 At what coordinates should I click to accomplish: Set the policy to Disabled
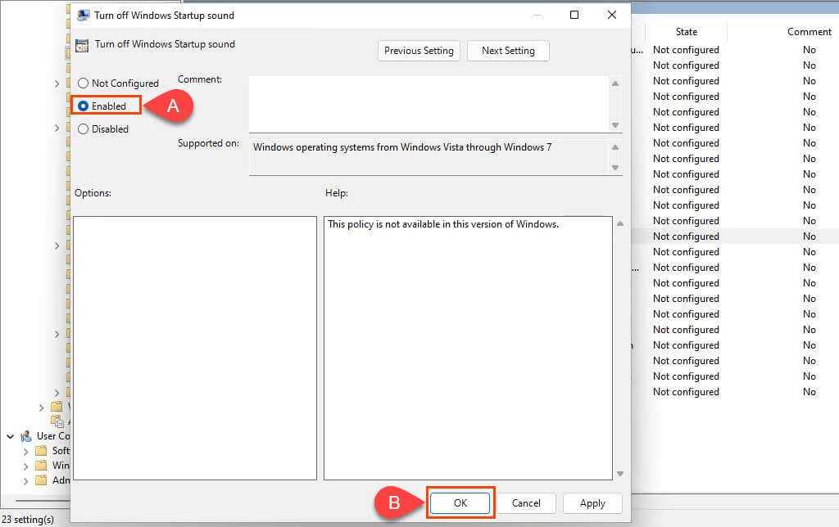(83, 129)
